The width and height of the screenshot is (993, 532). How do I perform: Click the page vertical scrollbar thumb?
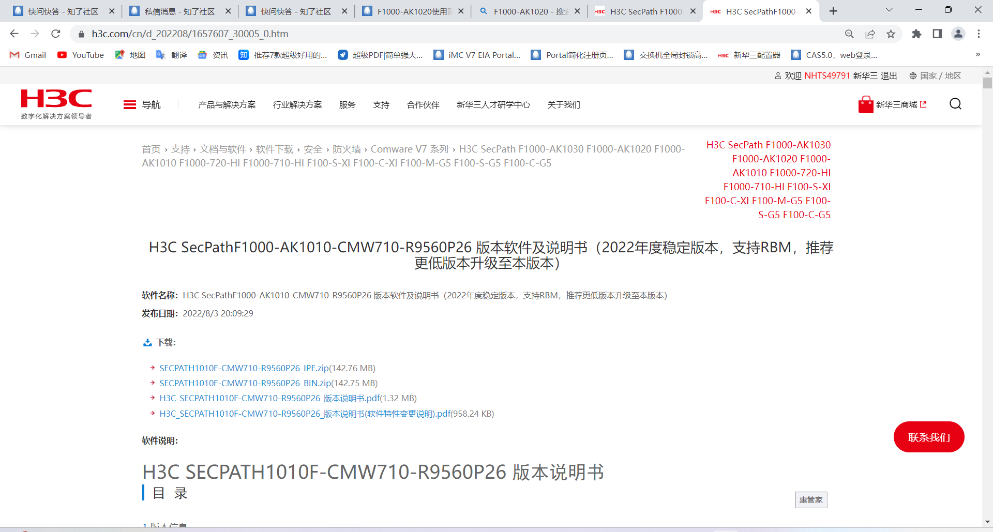point(987,83)
